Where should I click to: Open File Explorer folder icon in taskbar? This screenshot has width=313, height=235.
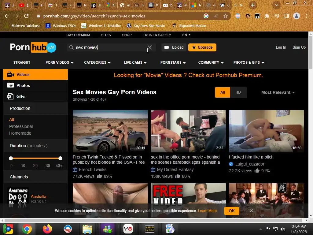(x=87, y=229)
